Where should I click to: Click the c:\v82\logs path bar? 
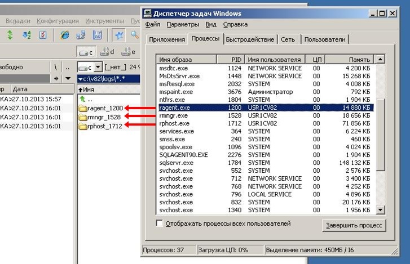tap(109, 78)
